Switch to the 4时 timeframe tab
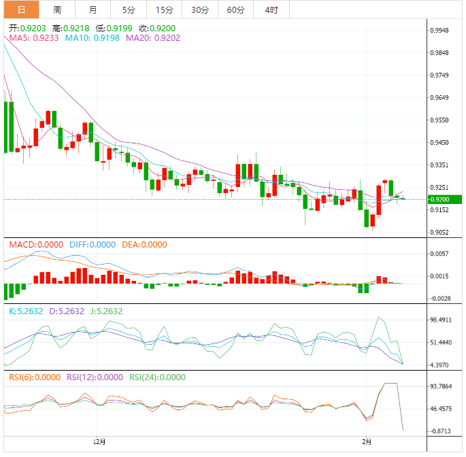Viewport: 466px width, 457px height. click(x=271, y=10)
